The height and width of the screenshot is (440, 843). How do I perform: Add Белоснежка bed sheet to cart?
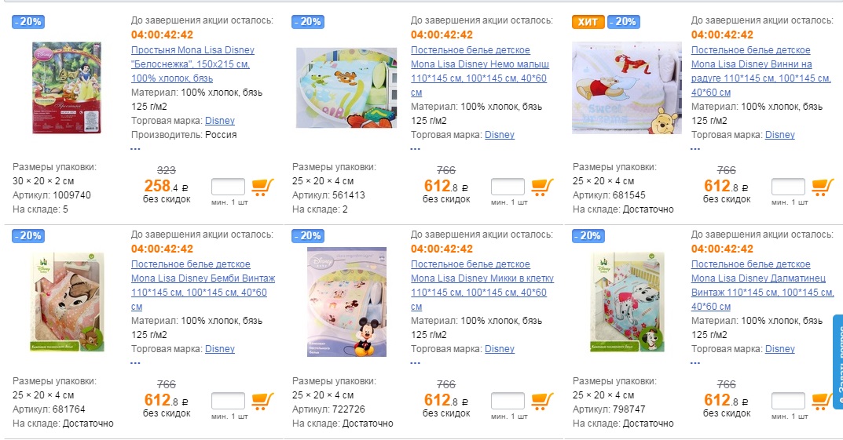[x=262, y=187]
